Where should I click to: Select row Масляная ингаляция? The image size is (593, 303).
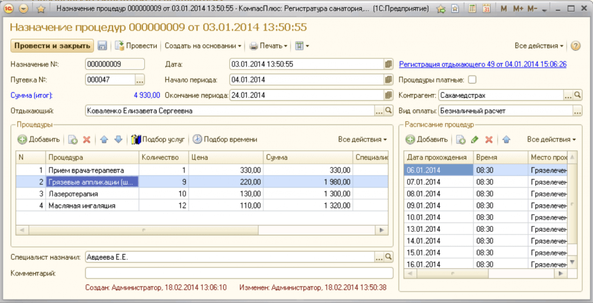pyautogui.click(x=202, y=206)
